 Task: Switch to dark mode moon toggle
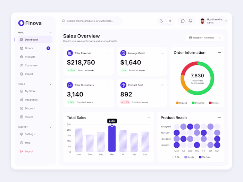161,21
